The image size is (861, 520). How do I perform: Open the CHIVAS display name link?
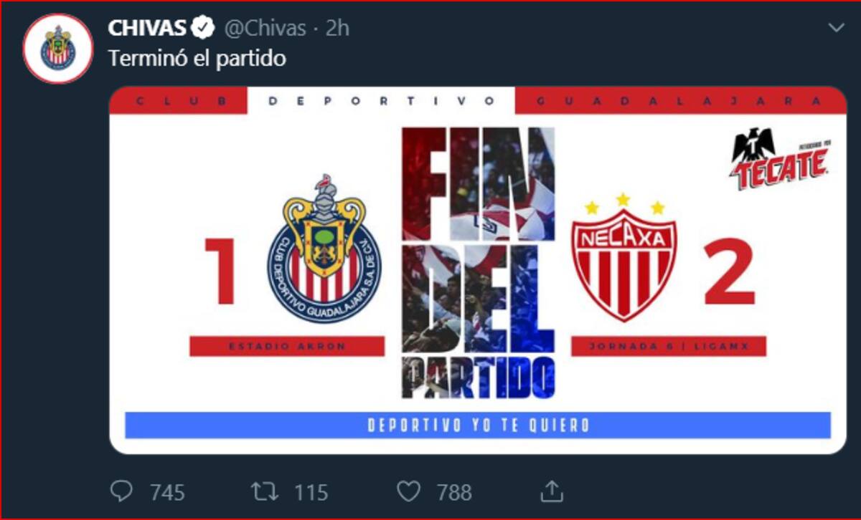tap(149, 28)
